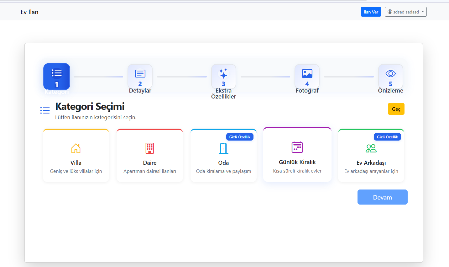Open step 3 Ekstra Özellikler sparkle icon
Screen dimensions: 449x267
click(223, 73)
